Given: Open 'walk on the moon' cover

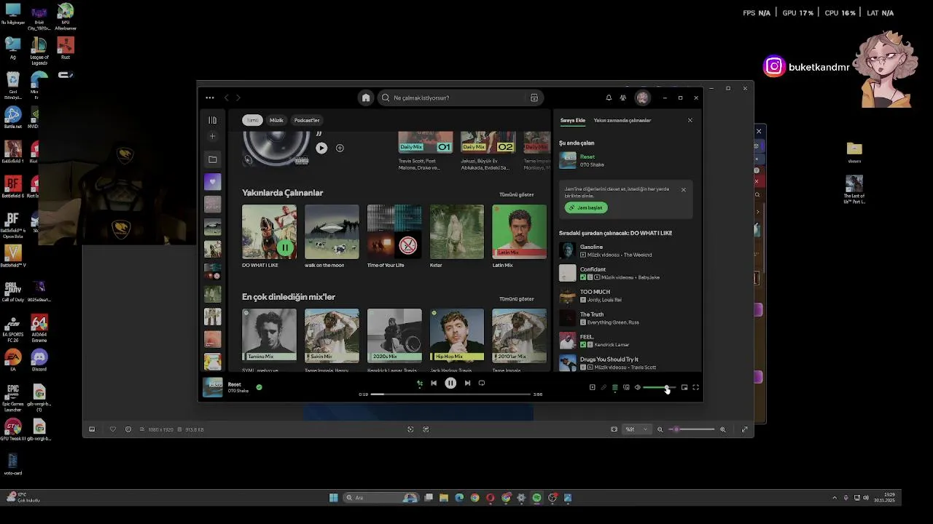Looking at the screenshot, I should coord(332,231).
